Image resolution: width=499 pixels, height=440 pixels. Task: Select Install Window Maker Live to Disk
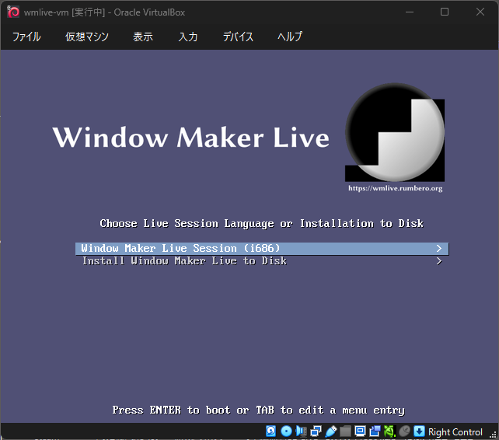(x=262, y=261)
